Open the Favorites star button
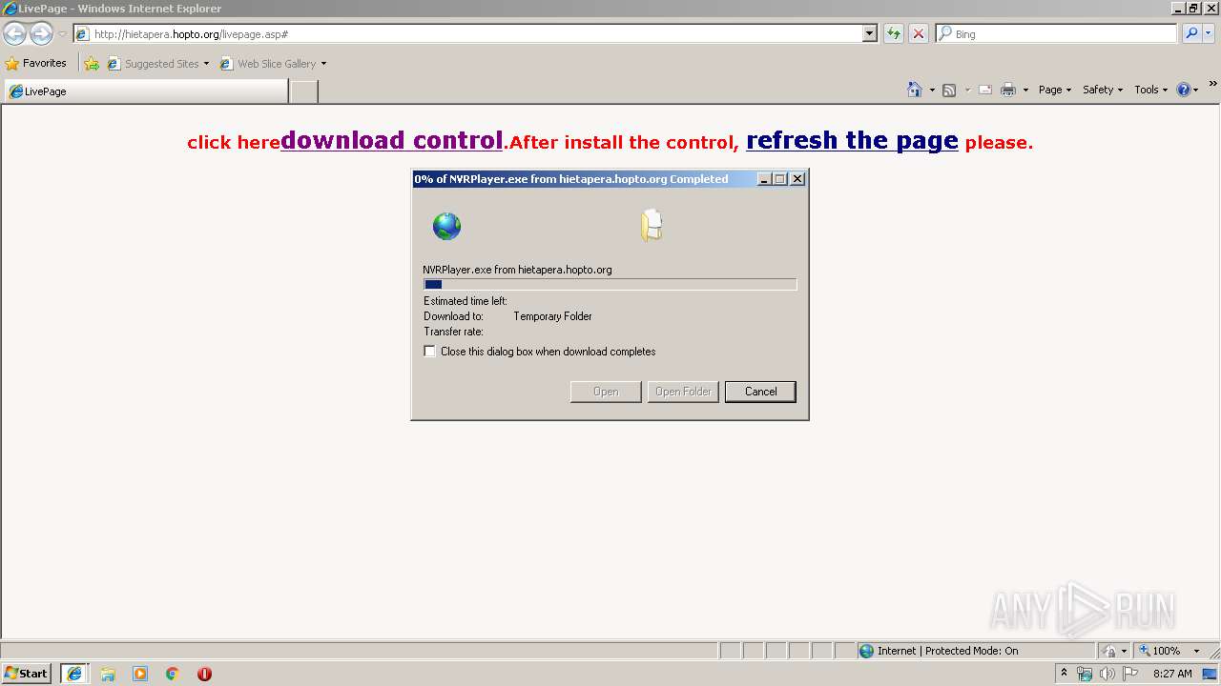The width and height of the screenshot is (1221, 686). 36,63
